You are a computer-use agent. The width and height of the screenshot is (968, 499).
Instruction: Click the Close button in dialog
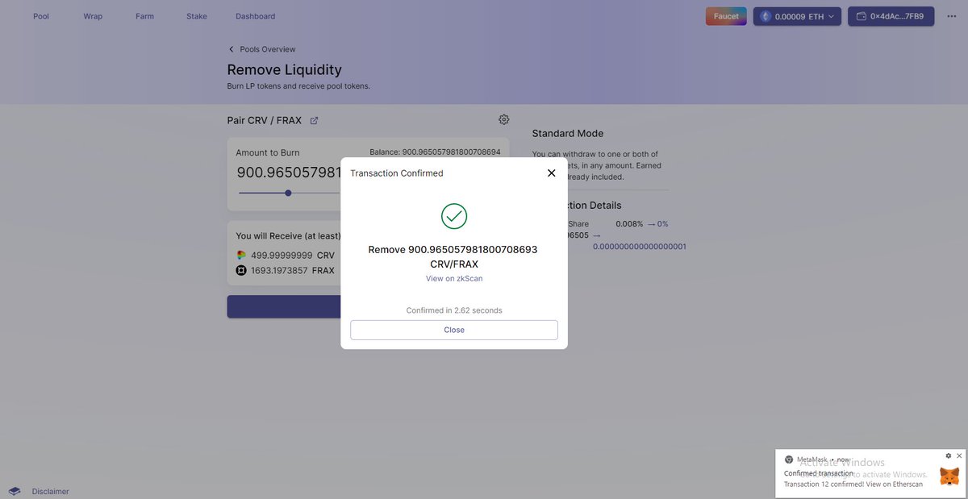[x=454, y=330]
